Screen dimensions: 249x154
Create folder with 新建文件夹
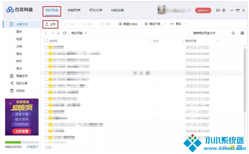coord(128,24)
